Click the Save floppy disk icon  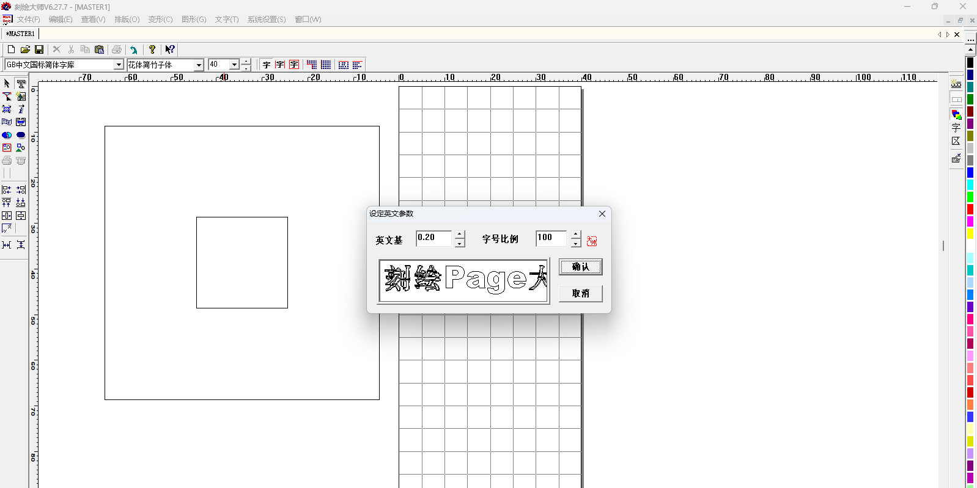click(x=39, y=49)
